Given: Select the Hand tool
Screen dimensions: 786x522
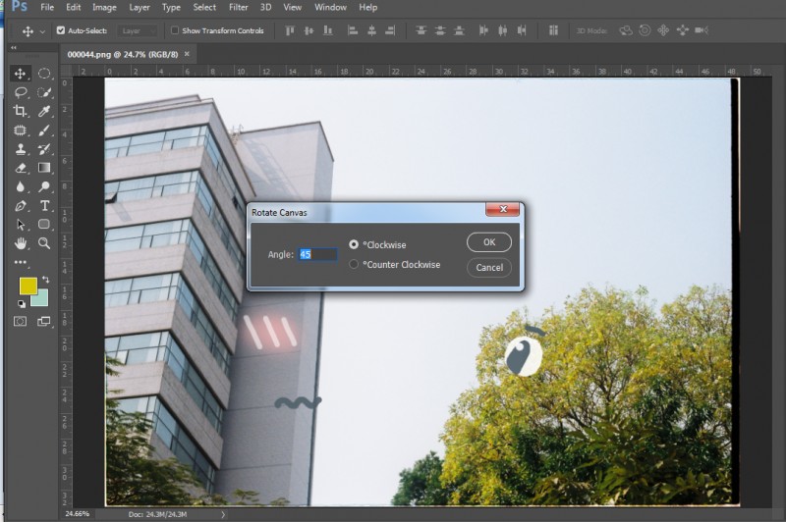Looking at the screenshot, I should (20, 243).
